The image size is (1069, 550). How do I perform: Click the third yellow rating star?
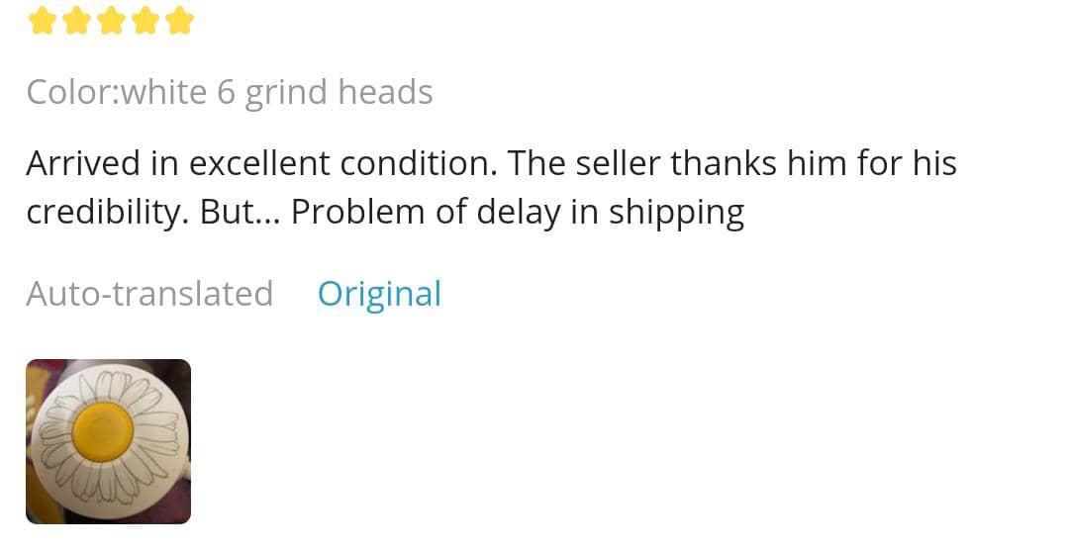pos(111,20)
